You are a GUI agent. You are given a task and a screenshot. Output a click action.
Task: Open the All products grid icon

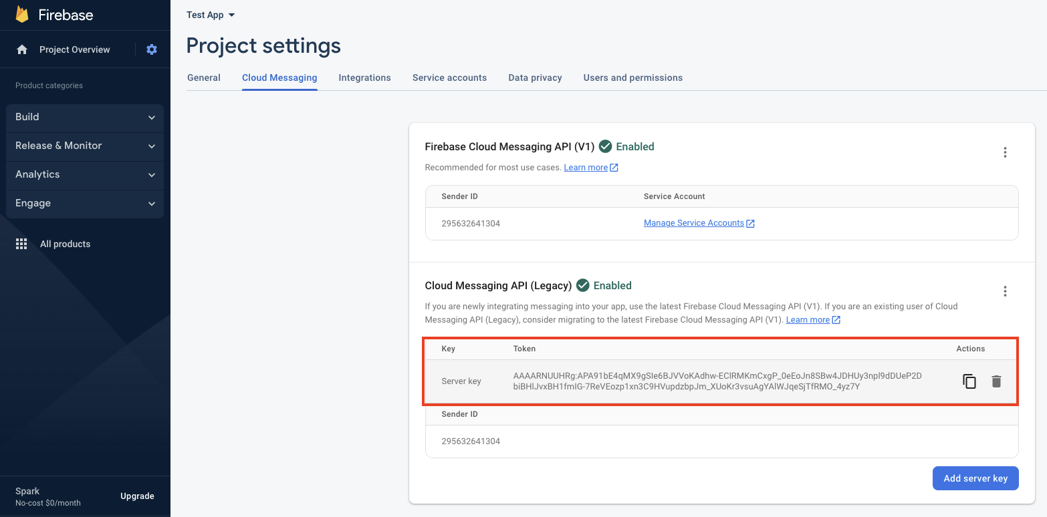pos(21,244)
